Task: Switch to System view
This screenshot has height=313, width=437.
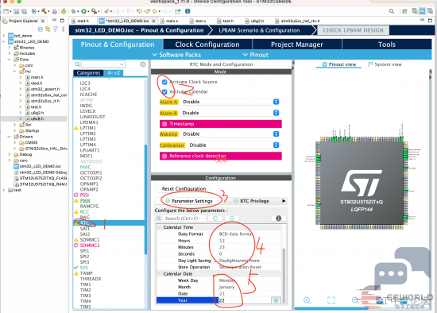Action: point(385,64)
